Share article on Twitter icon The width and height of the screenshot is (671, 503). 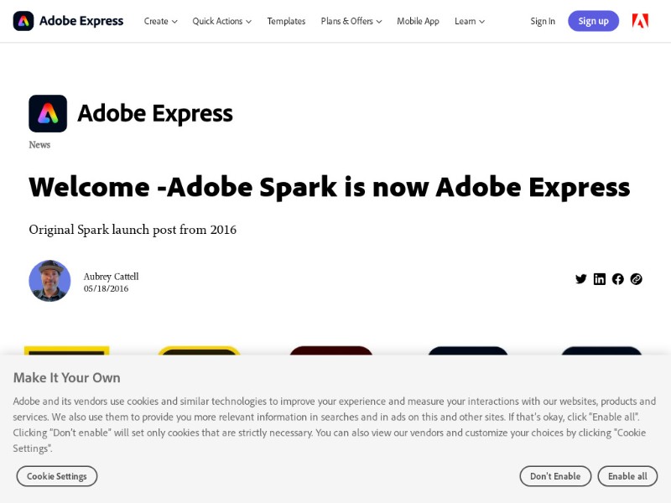tap(580, 279)
